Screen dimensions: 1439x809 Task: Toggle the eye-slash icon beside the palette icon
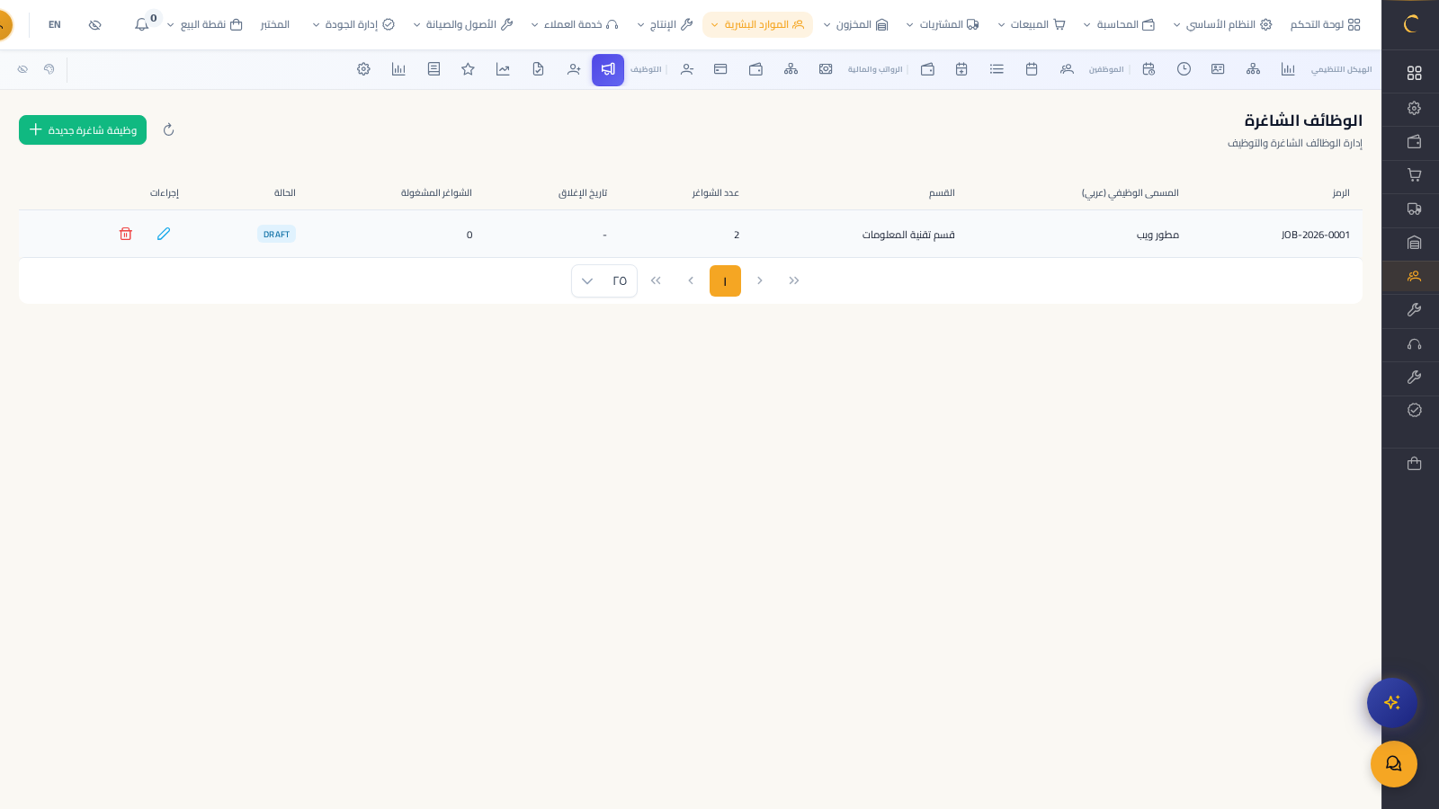(22, 69)
